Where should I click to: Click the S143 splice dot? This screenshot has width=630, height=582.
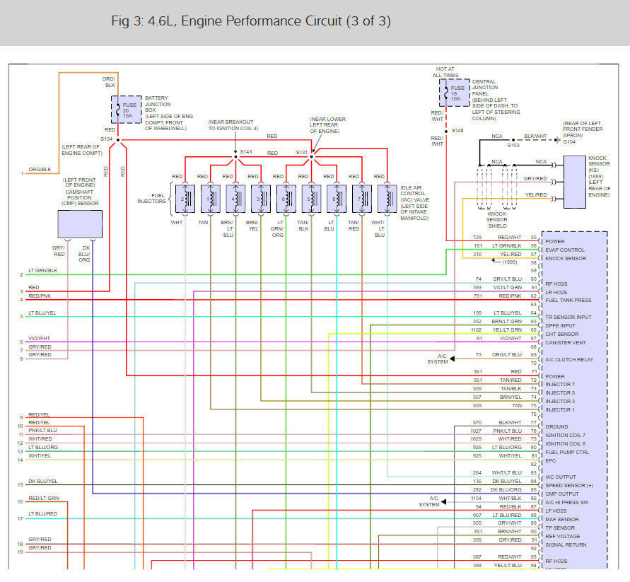[x=235, y=157]
